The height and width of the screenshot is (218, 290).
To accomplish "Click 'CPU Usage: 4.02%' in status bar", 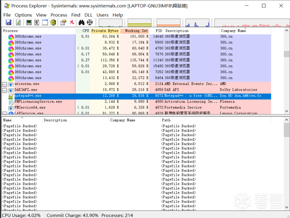I will (x=21, y=215).
